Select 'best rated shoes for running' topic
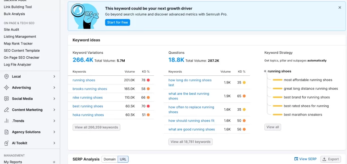The width and height of the screenshot is (347, 164). coord(306,106)
